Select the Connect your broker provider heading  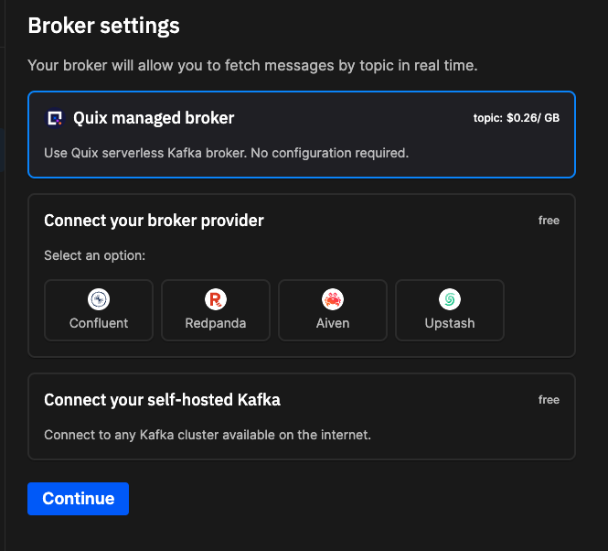(154, 221)
